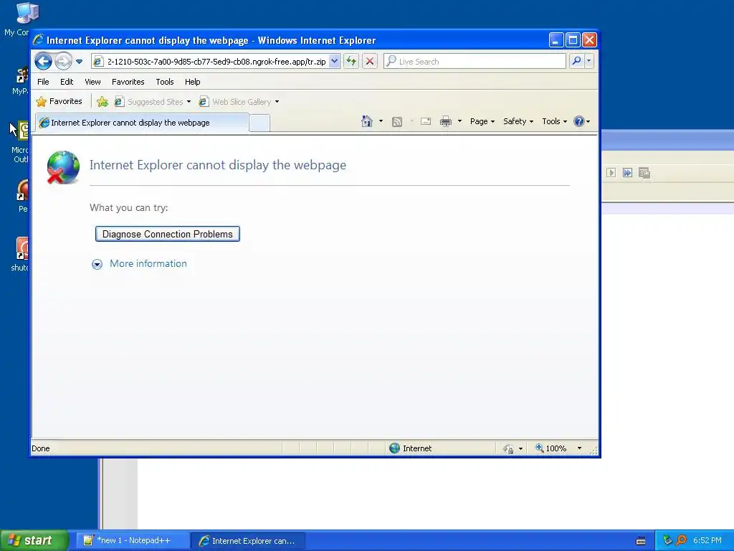This screenshot has height=551, width=734.
Task: Click the Internet Explorer taskbar button
Action: [x=248, y=541]
